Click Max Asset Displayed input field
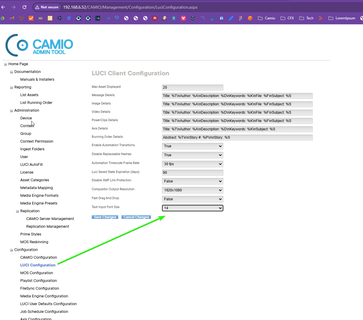Viewport: 363px width, 320px height. coord(193,88)
